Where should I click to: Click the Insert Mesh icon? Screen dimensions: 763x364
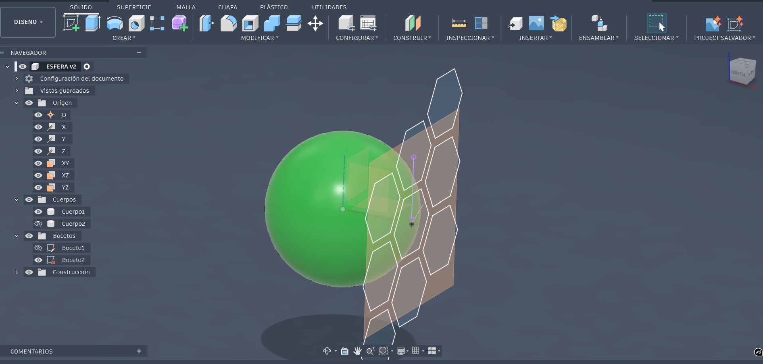click(x=559, y=23)
